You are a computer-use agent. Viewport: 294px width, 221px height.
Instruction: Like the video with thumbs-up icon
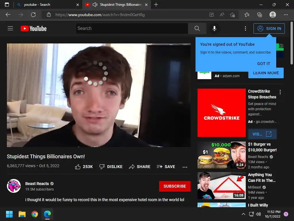[78, 167]
